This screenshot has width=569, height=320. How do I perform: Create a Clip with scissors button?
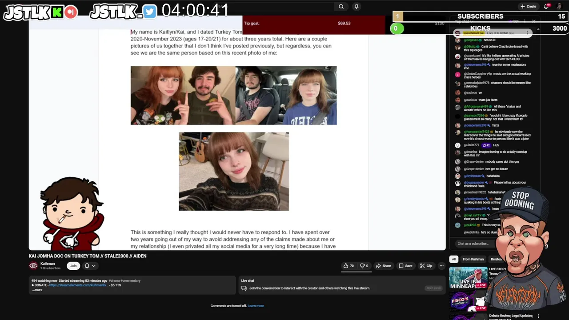(426, 266)
